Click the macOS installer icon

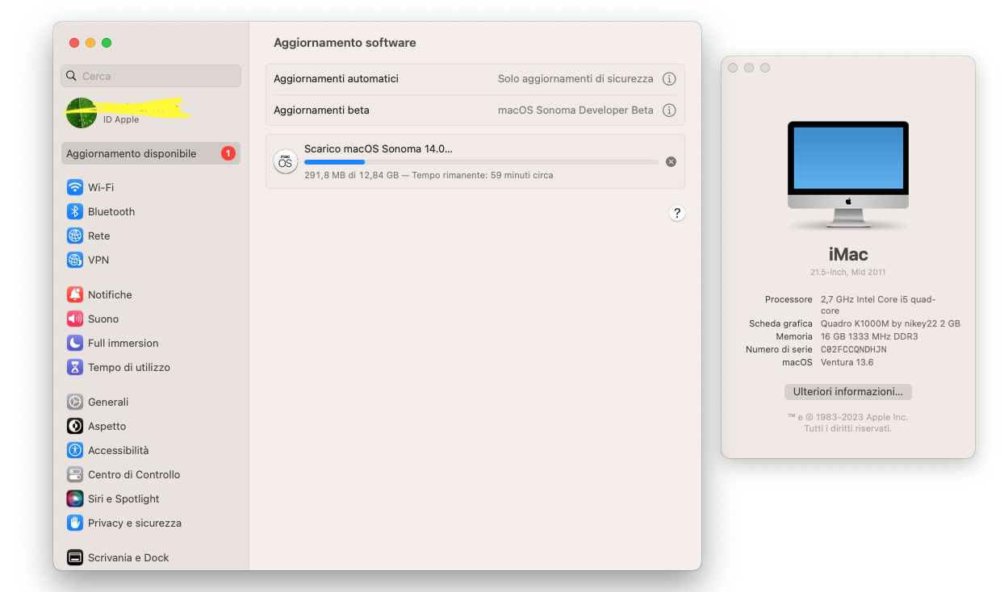point(285,161)
